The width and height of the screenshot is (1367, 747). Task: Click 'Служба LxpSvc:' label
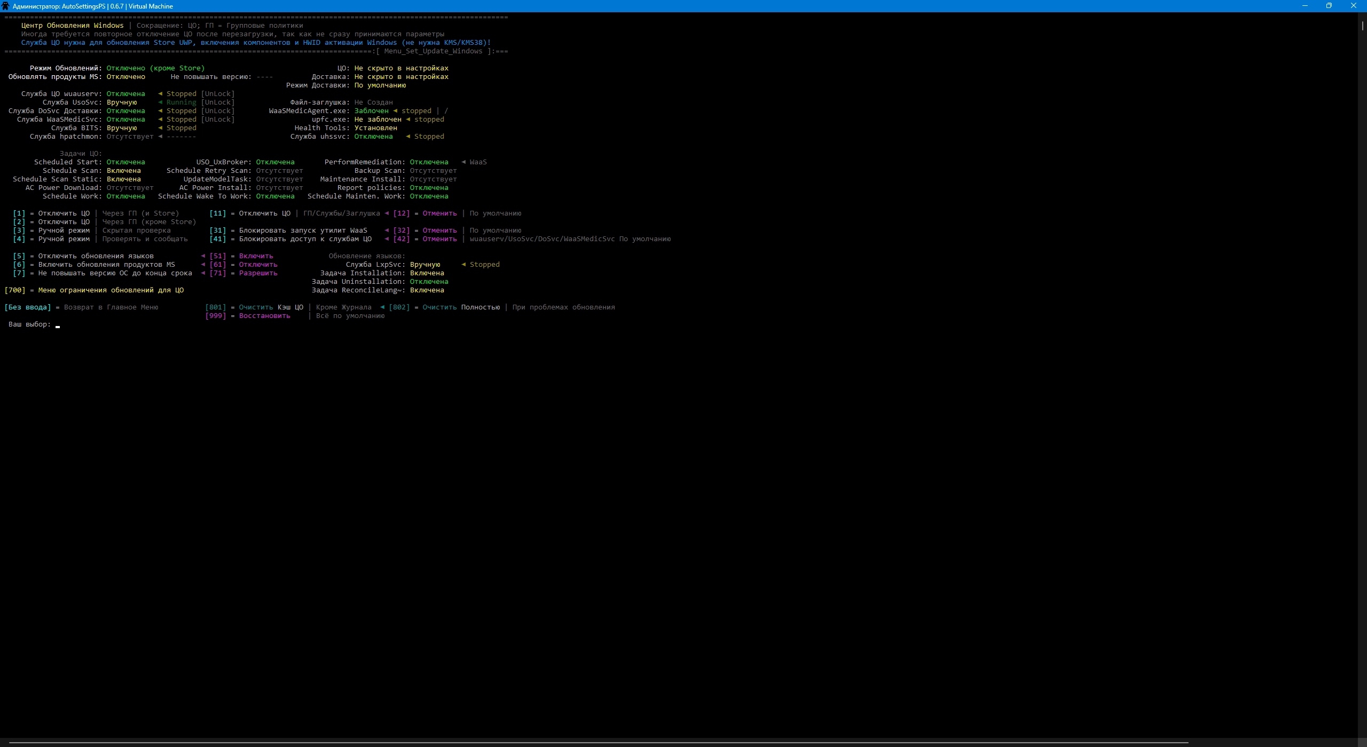click(375, 265)
